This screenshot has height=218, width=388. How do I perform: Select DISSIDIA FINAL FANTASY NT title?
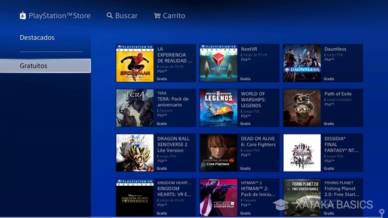[341, 144]
